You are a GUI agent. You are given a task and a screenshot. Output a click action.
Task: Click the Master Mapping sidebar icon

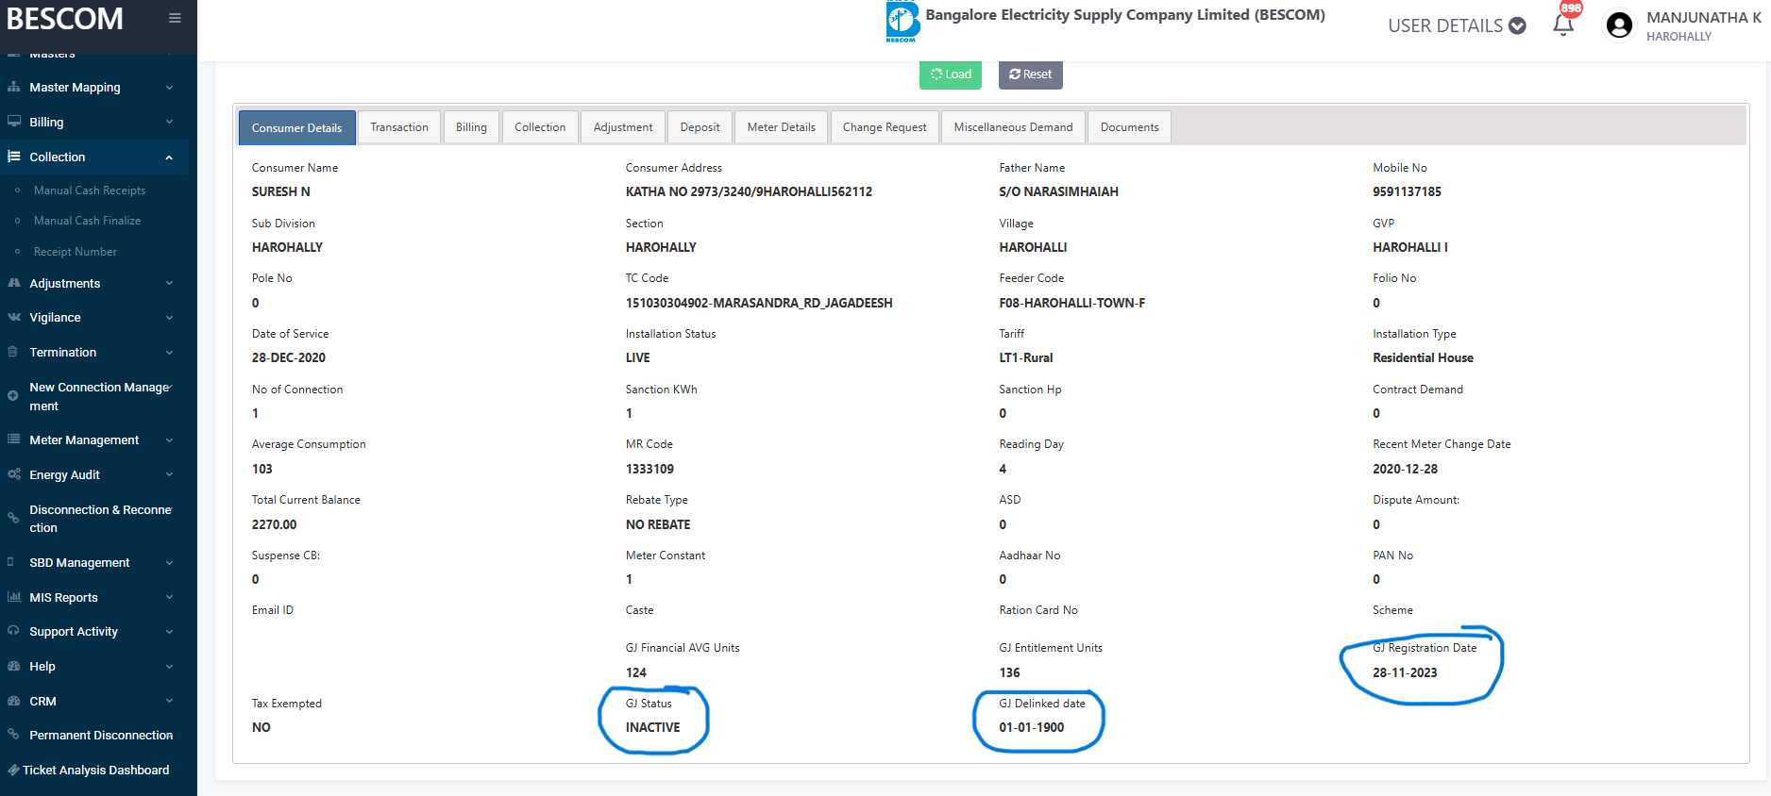14,87
